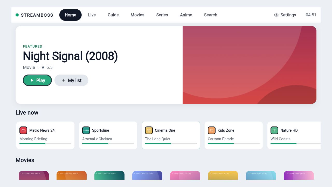This screenshot has height=187, width=332.
Task: Click the "FEATURED" label
Action: [x=33, y=46]
